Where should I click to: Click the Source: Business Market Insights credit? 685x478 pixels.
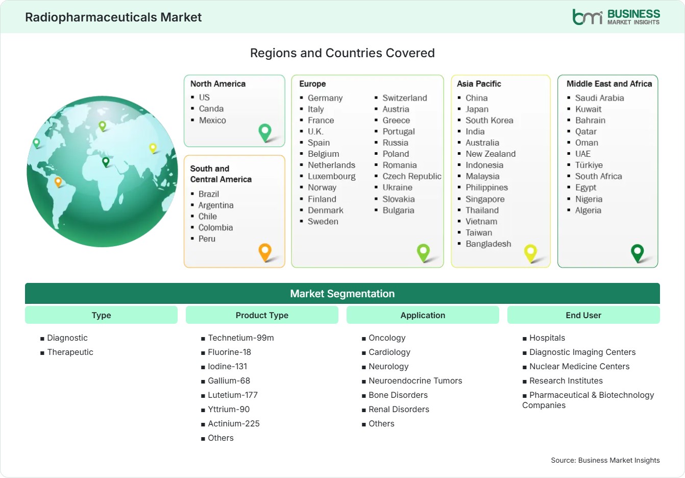click(x=605, y=460)
